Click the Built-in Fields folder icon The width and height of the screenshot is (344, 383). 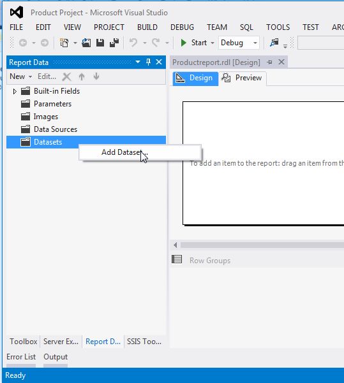[x=26, y=91]
